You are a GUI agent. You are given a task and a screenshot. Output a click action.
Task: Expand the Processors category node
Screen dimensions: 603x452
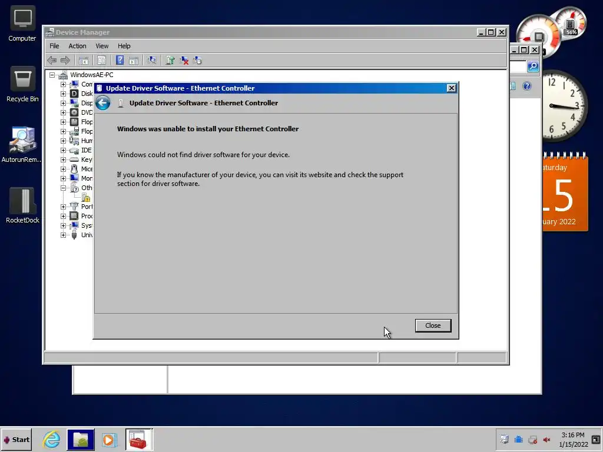[63, 216]
